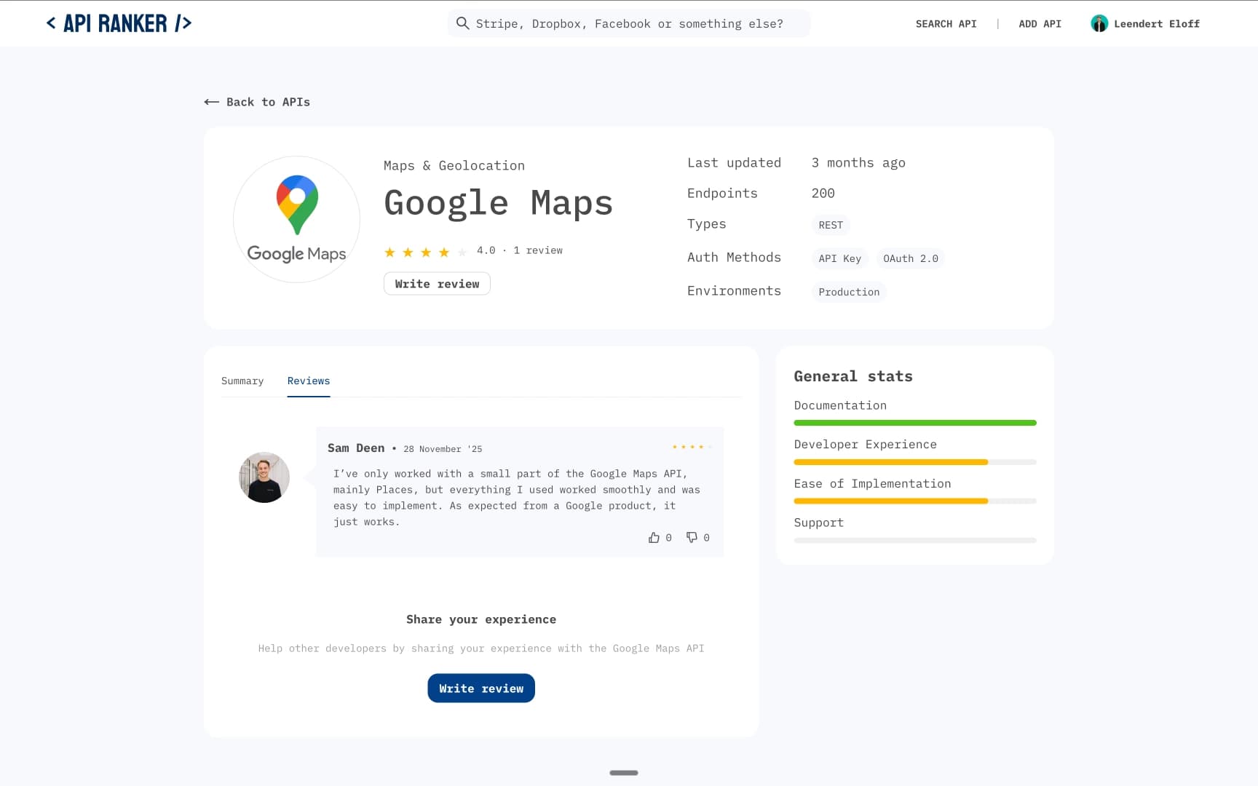The width and height of the screenshot is (1258, 786).
Task: Select the Reviews tab
Action: pos(308,381)
